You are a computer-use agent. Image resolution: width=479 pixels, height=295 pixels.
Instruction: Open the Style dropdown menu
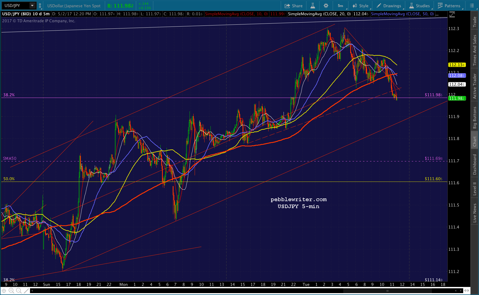pos(361,6)
